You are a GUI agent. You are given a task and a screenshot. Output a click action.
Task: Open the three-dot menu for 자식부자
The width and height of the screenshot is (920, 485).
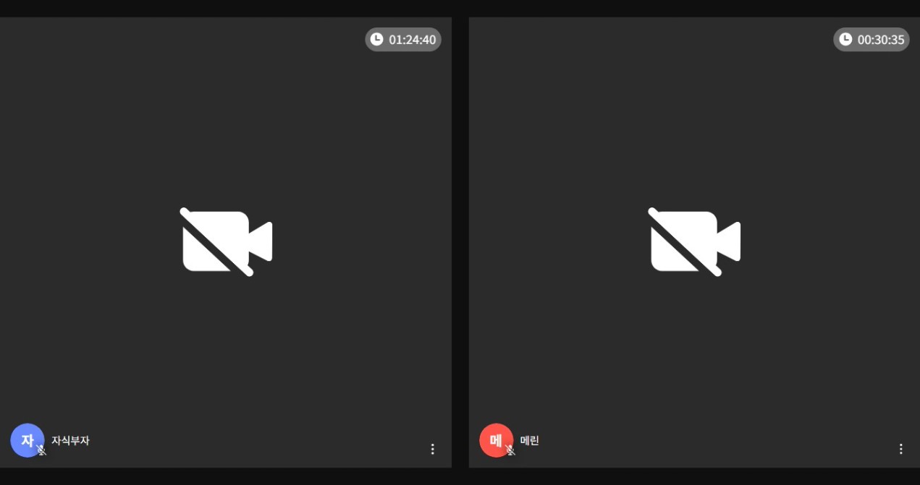tap(433, 449)
